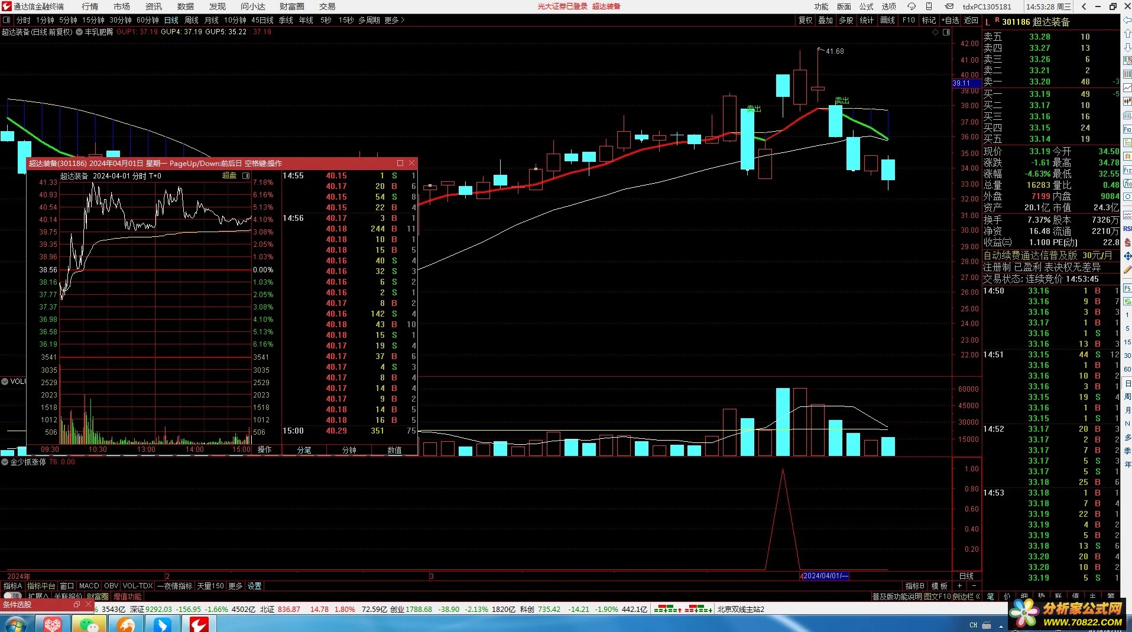
Task: Toggle the 金少抓涨停 indicator marker
Action: [x=5, y=462]
